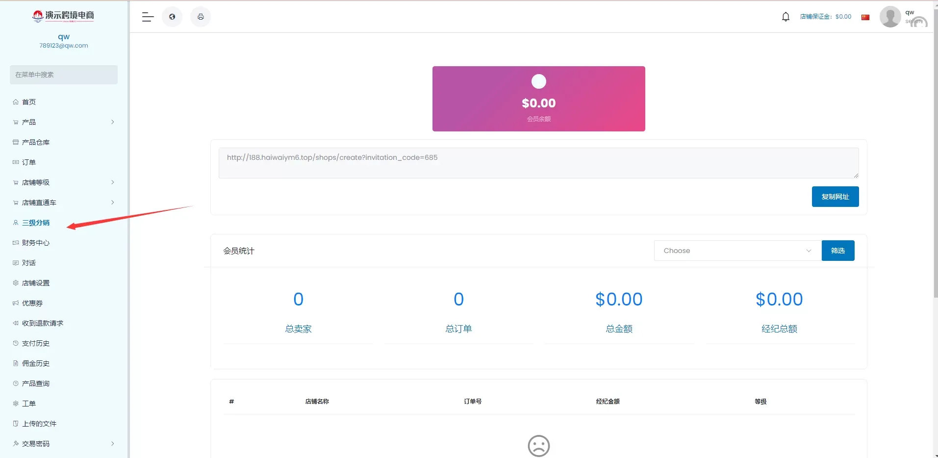Image resolution: width=938 pixels, height=458 pixels.
Task: Open the notifications bell
Action: click(786, 17)
